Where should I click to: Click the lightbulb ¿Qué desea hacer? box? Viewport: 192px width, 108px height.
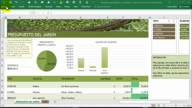[x=103, y=7]
